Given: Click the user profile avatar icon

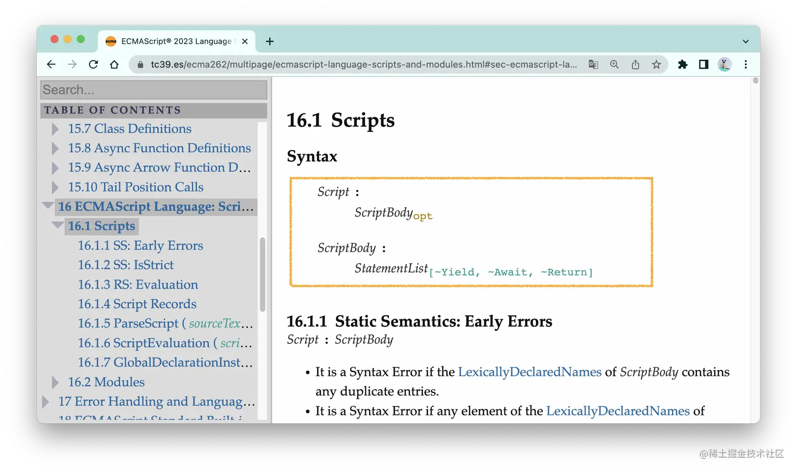Looking at the screenshot, I should pos(724,64).
